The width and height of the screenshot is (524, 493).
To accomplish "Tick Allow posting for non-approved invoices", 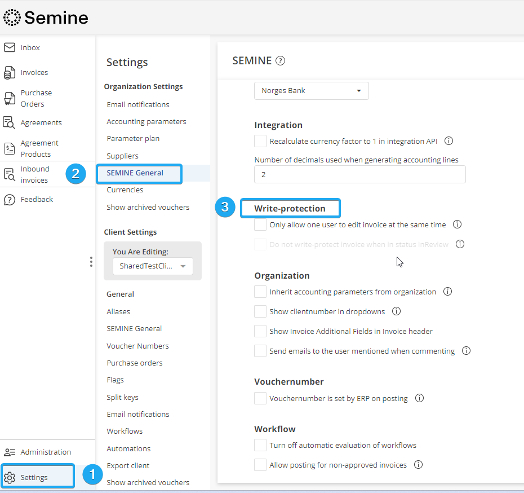I will [x=260, y=465].
